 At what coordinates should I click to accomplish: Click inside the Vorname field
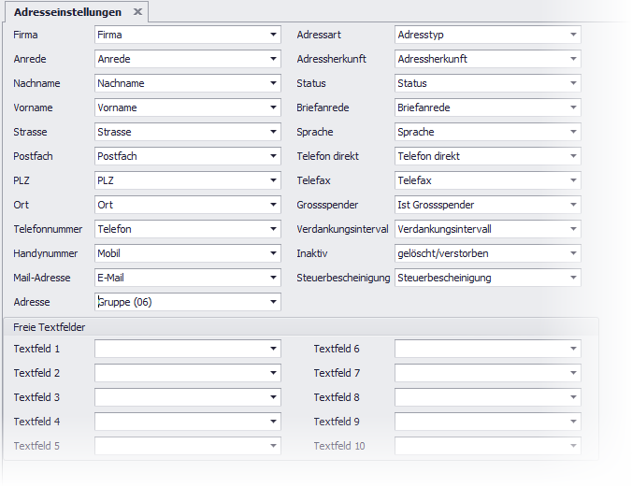click(x=178, y=107)
